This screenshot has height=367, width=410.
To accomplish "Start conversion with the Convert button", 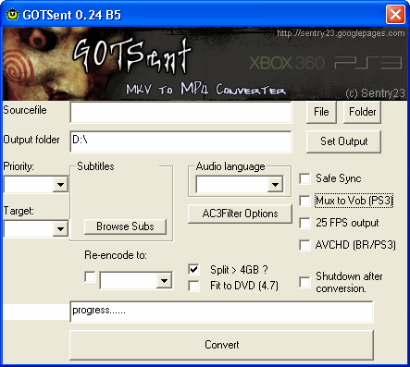I will coord(222,345).
